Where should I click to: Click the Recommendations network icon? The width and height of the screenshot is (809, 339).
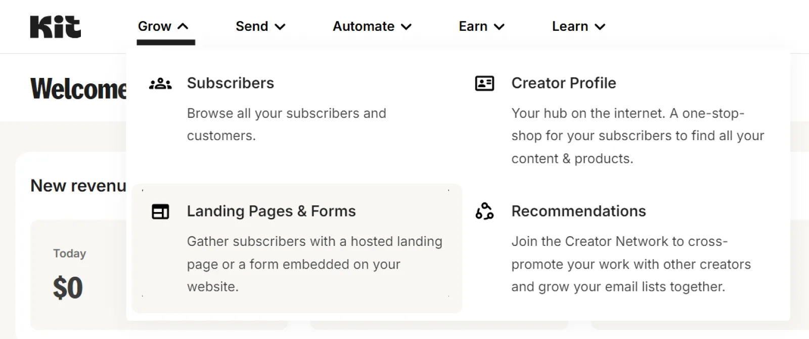[484, 211]
